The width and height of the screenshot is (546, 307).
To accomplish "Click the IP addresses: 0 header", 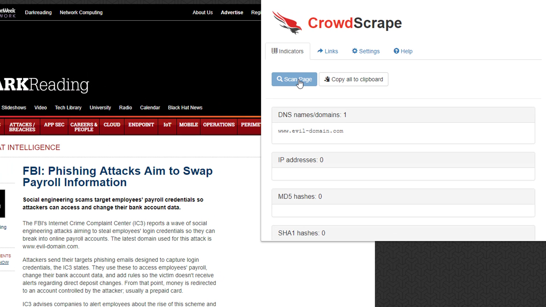I will coord(403,160).
